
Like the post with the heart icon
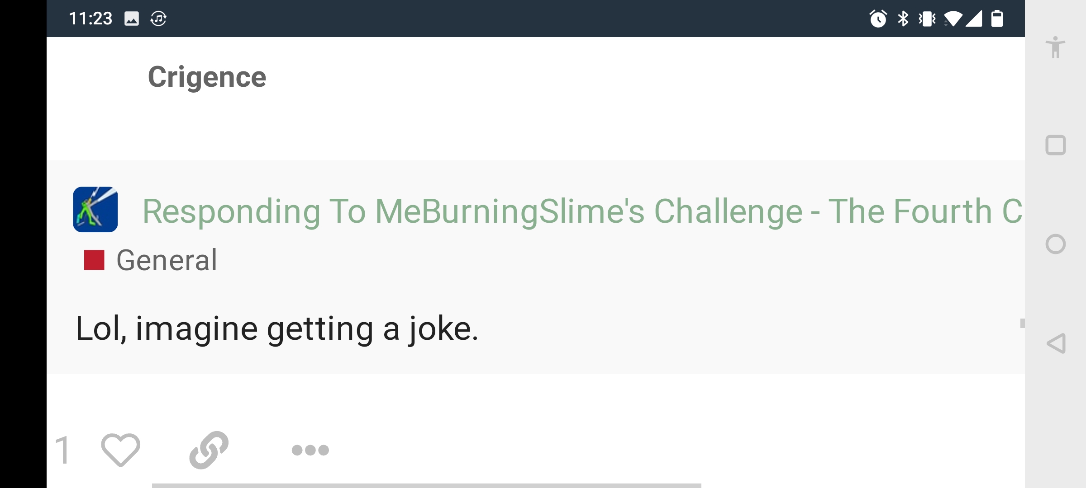click(120, 450)
